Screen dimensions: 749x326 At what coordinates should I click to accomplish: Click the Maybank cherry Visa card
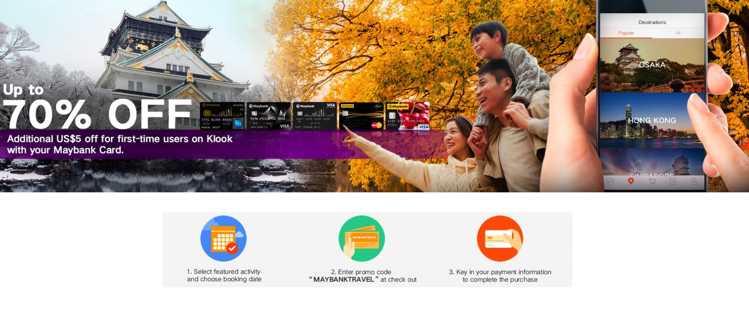pos(407,116)
